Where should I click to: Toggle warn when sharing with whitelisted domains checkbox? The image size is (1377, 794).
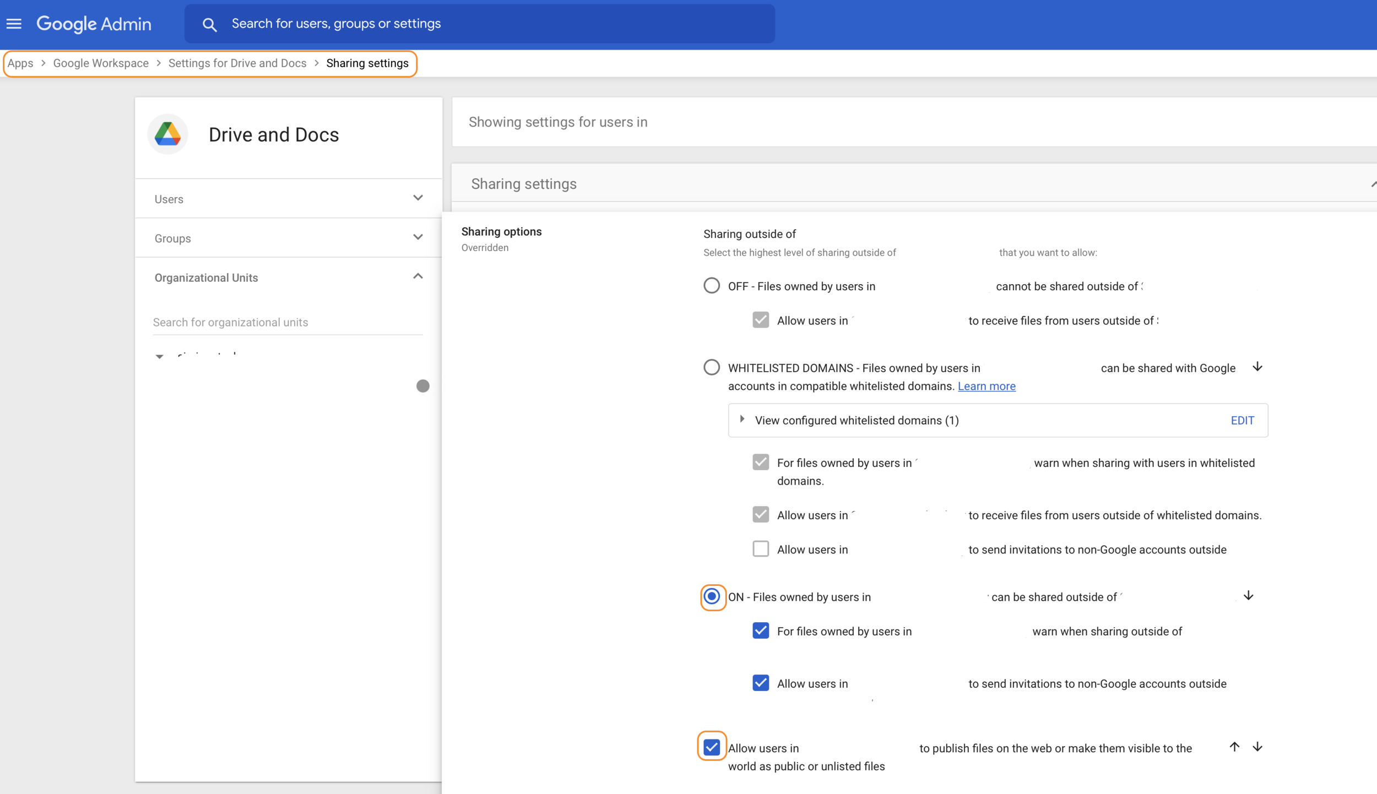coord(761,462)
